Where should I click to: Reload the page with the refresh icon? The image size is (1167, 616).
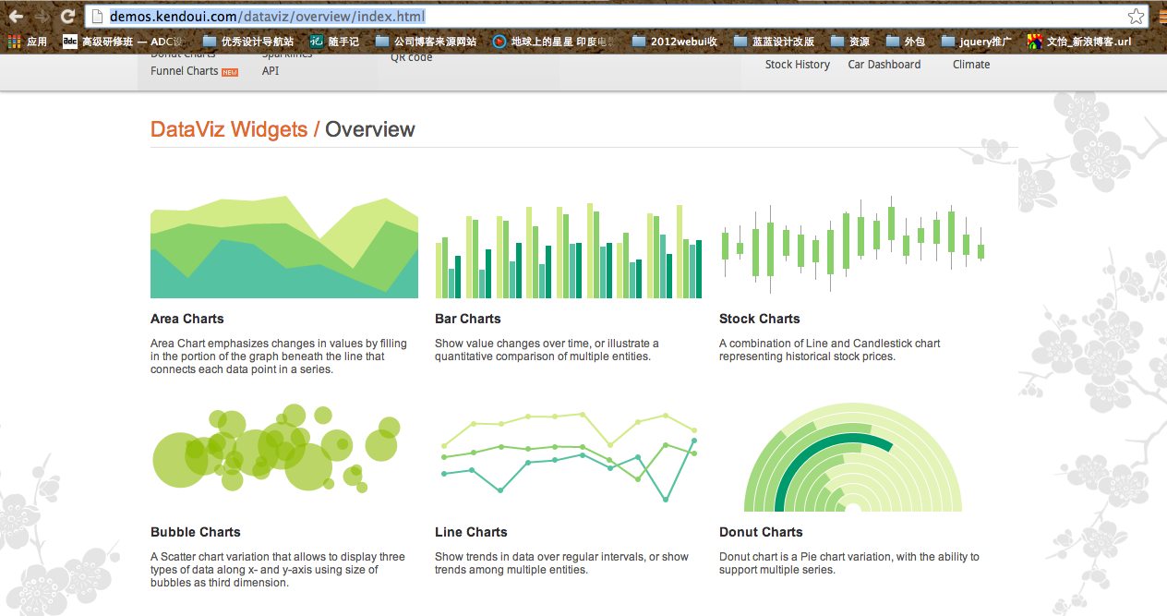67,17
